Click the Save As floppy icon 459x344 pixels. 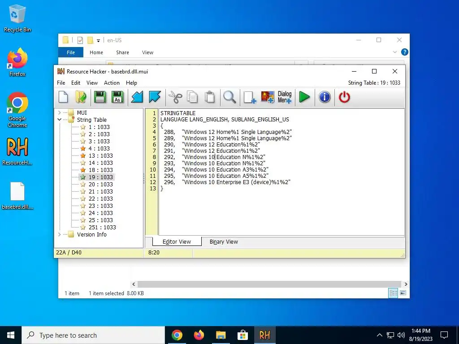117,97
